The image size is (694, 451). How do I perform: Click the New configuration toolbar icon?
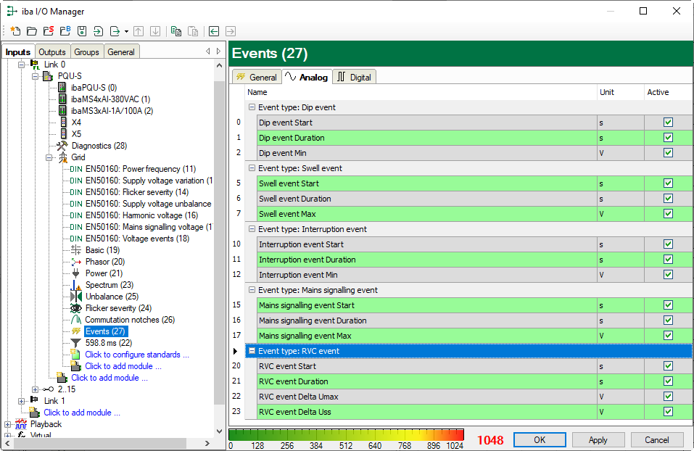click(x=15, y=31)
